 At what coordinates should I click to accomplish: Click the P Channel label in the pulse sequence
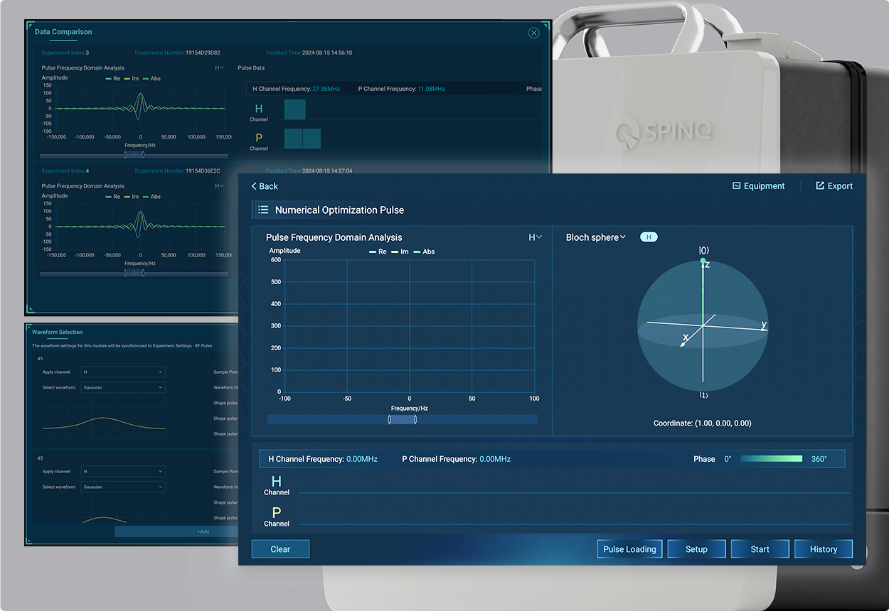[277, 517]
